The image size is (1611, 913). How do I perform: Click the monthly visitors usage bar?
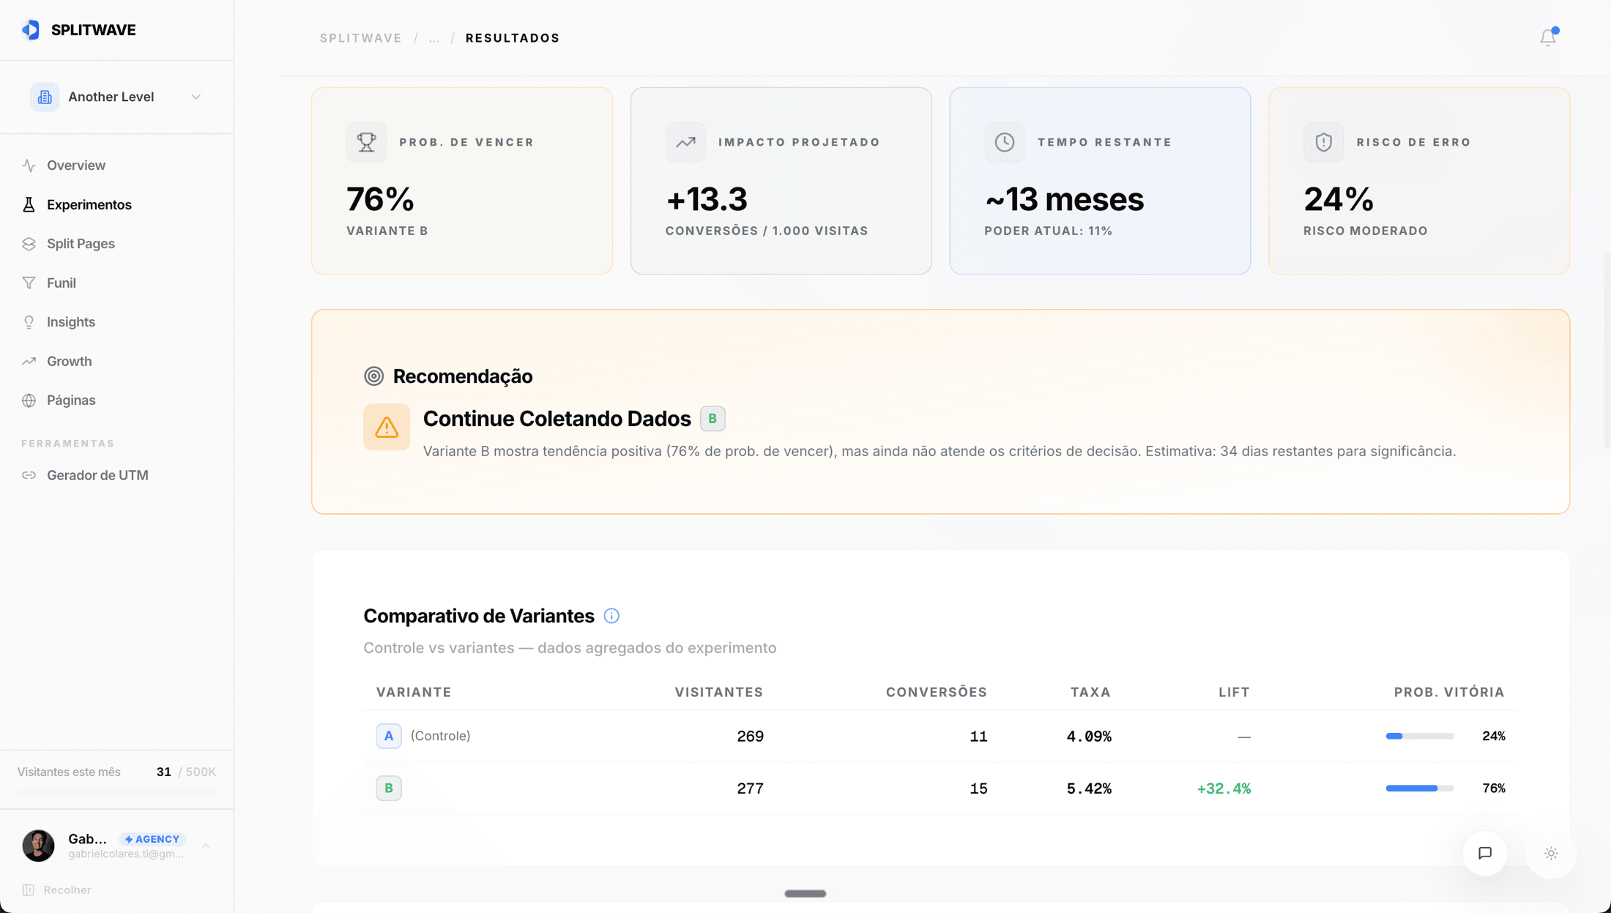(117, 792)
